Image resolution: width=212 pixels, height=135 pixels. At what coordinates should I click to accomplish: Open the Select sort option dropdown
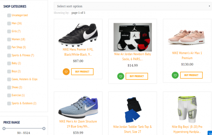(x=132, y=6)
